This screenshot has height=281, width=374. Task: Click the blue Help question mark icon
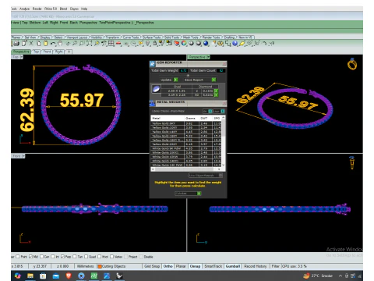(235, 44)
